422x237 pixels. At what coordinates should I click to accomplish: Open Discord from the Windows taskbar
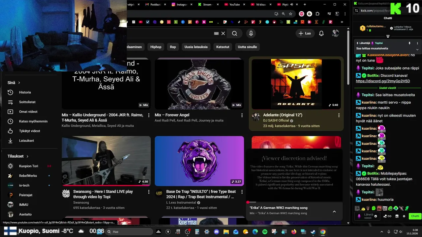pos(216,232)
